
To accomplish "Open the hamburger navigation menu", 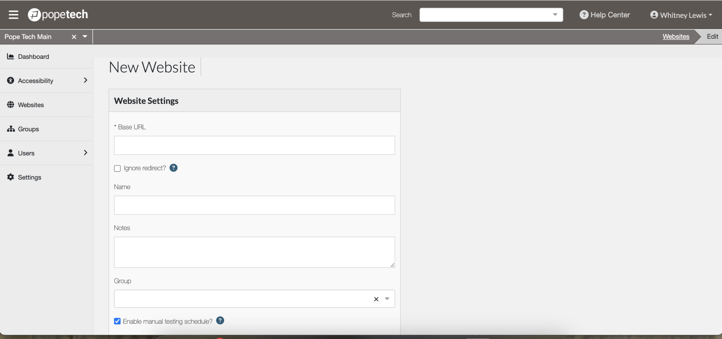I will pos(14,14).
